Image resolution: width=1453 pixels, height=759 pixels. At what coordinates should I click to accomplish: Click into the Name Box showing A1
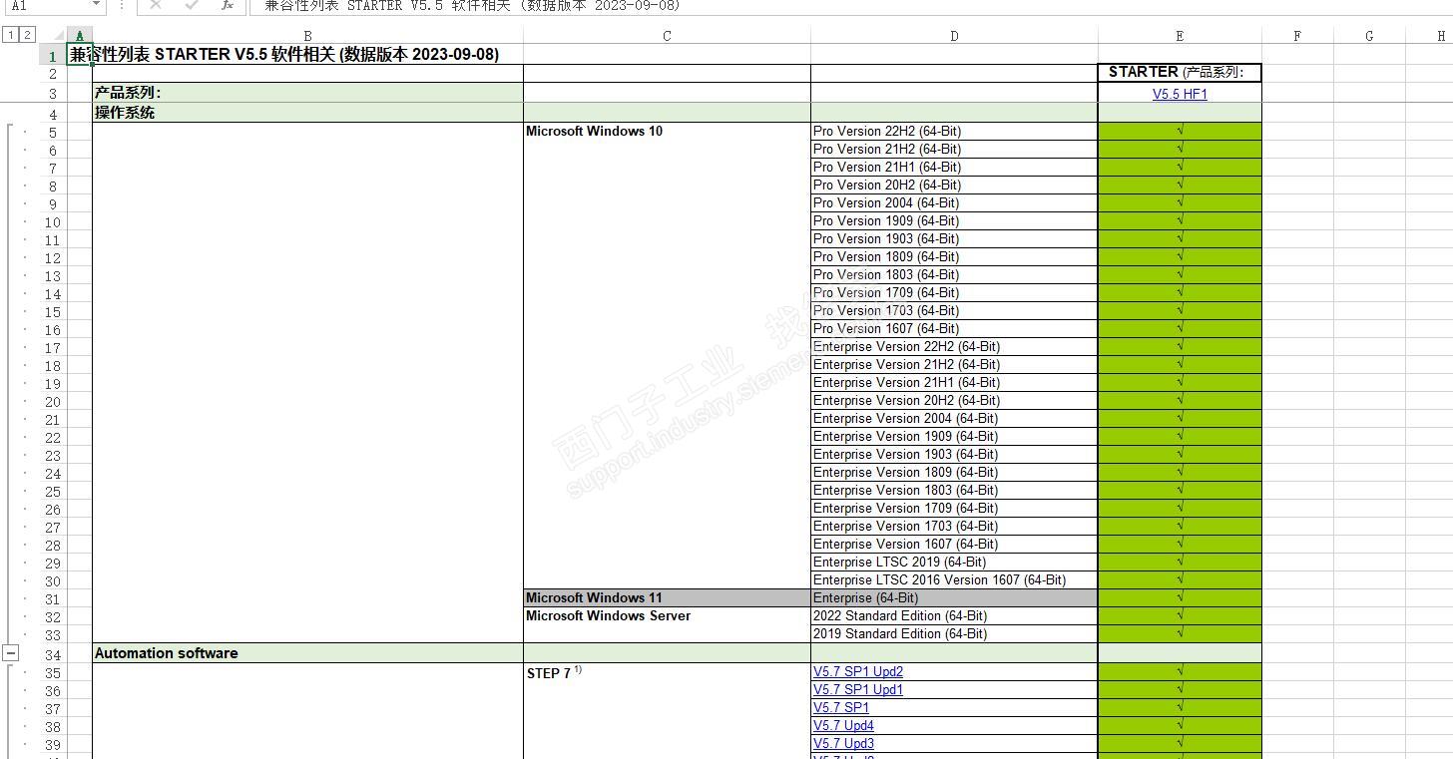tap(46, 5)
